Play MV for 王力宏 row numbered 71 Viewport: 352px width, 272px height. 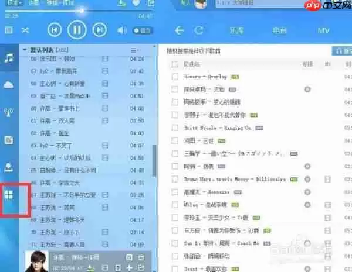click(105, 245)
